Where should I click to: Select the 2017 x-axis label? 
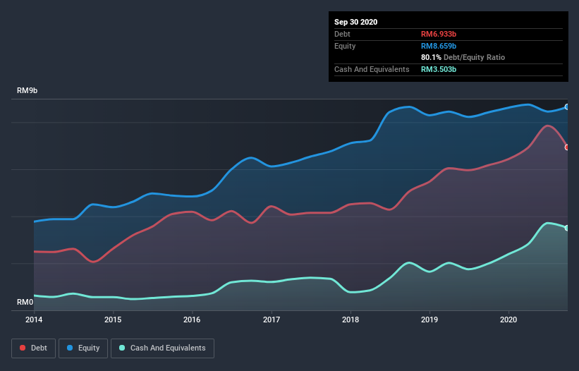[272, 320]
